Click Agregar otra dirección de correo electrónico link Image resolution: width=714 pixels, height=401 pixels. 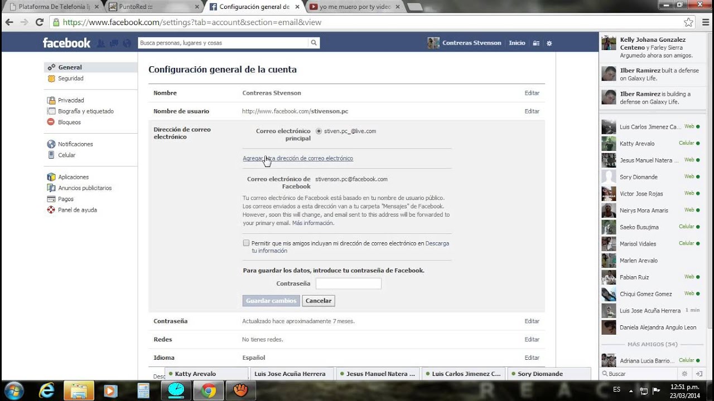click(x=298, y=158)
